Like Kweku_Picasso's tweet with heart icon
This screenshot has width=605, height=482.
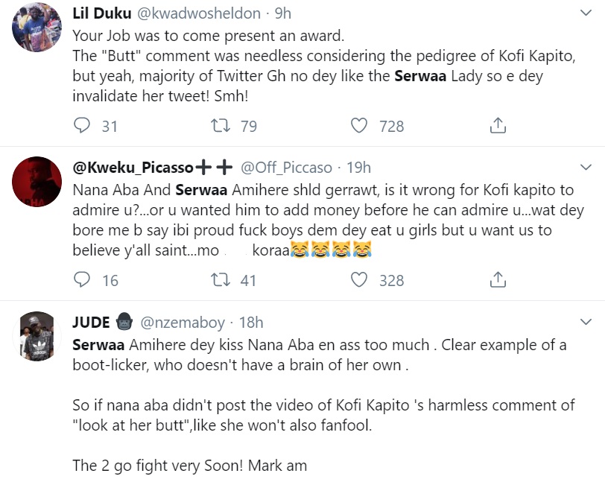click(x=360, y=280)
